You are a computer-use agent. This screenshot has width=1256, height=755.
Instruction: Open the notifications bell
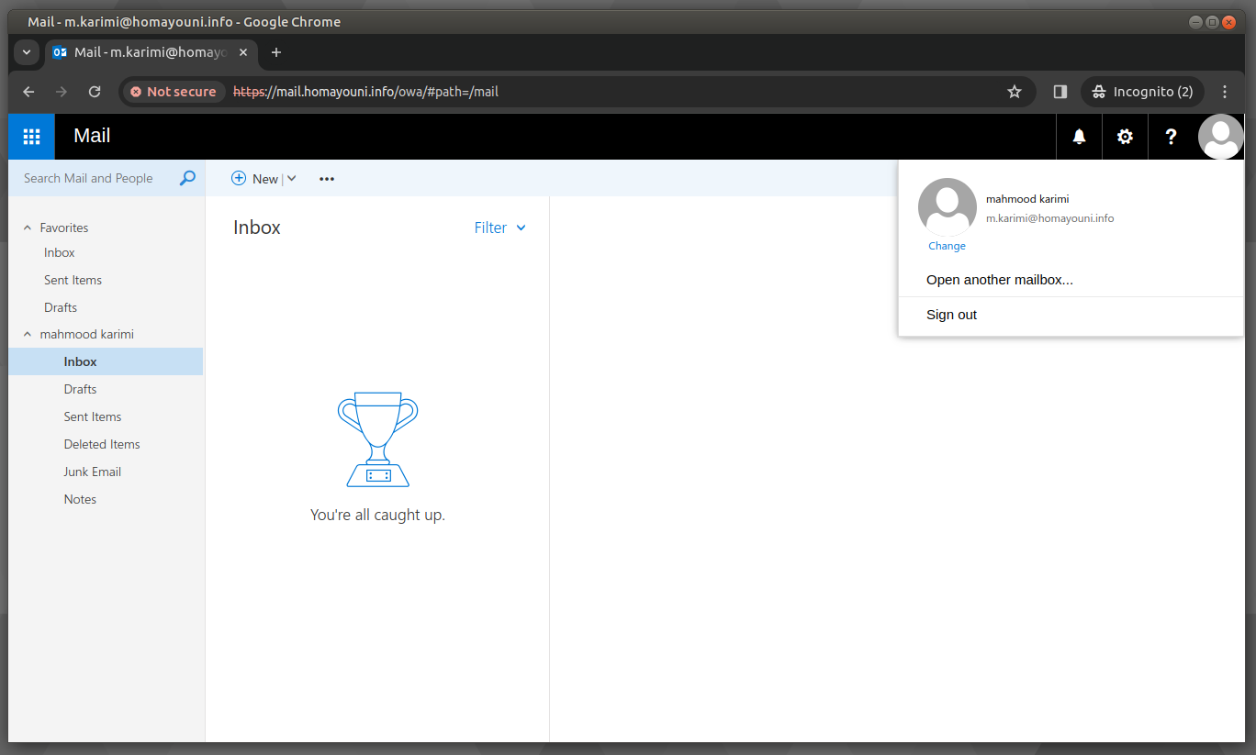pos(1079,137)
